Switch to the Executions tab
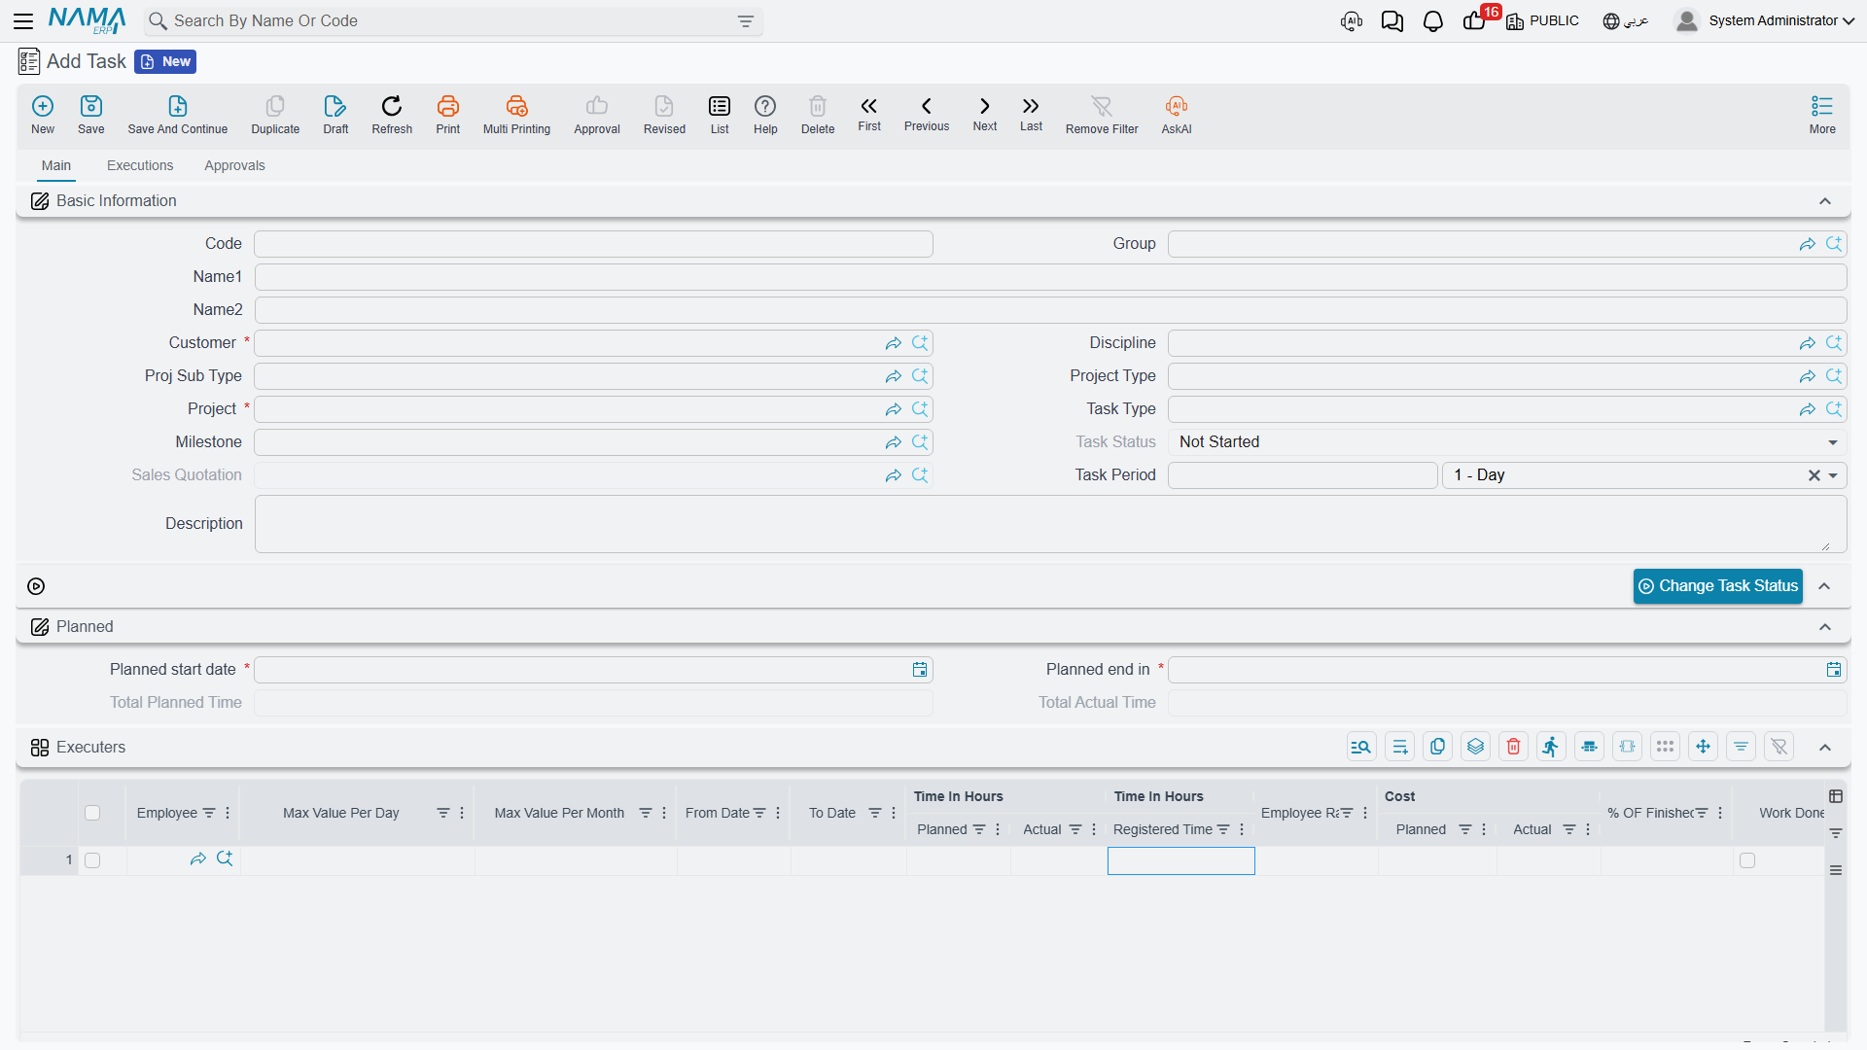The height and width of the screenshot is (1050, 1867). (140, 165)
